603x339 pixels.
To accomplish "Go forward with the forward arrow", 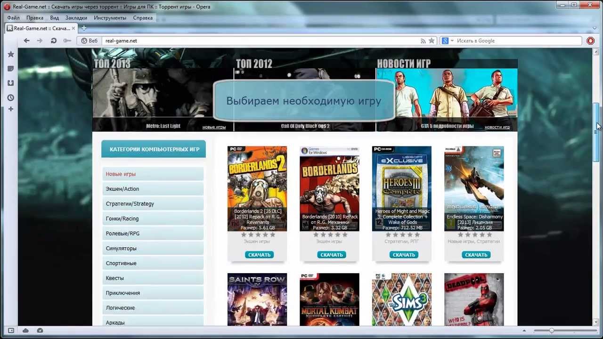I will click(x=40, y=40).
